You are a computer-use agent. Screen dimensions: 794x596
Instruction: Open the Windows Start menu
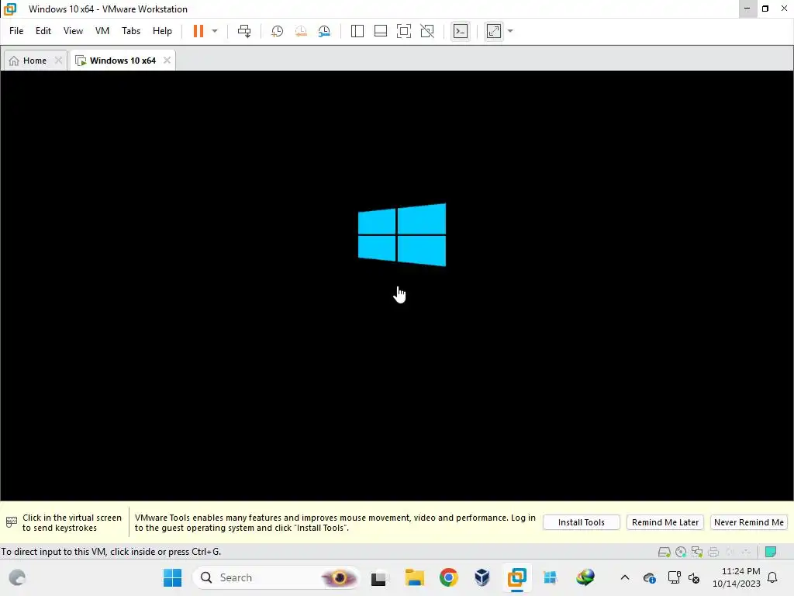[172, 577]
